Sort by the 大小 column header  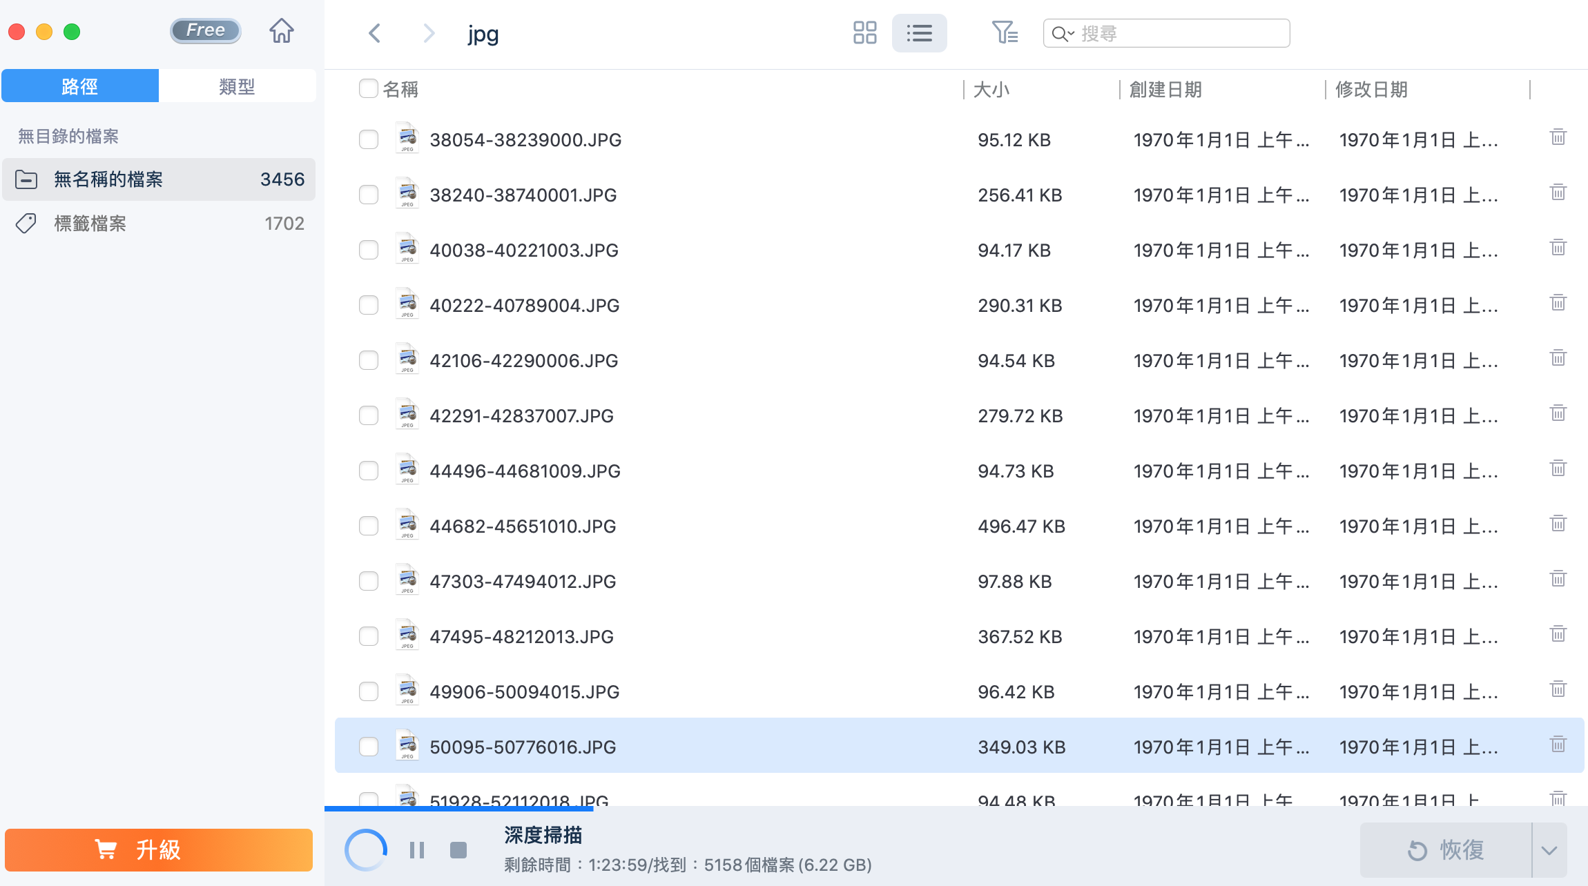pos(991,89)
